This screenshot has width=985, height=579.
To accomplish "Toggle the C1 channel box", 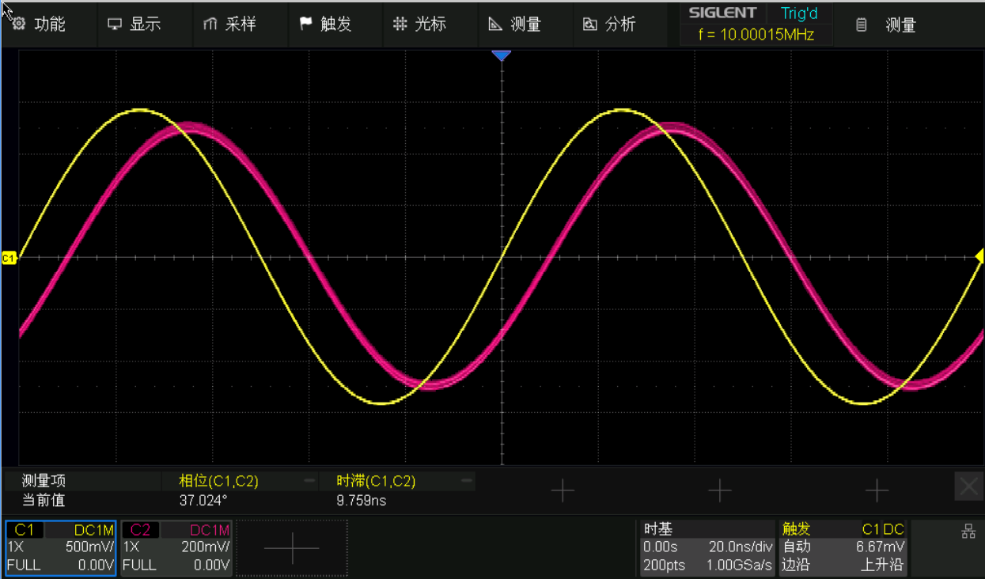I will pyautogui.click(x=61, y=547).
